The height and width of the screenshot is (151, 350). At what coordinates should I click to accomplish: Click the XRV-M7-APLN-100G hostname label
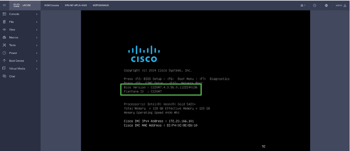[x=75, y=5]
